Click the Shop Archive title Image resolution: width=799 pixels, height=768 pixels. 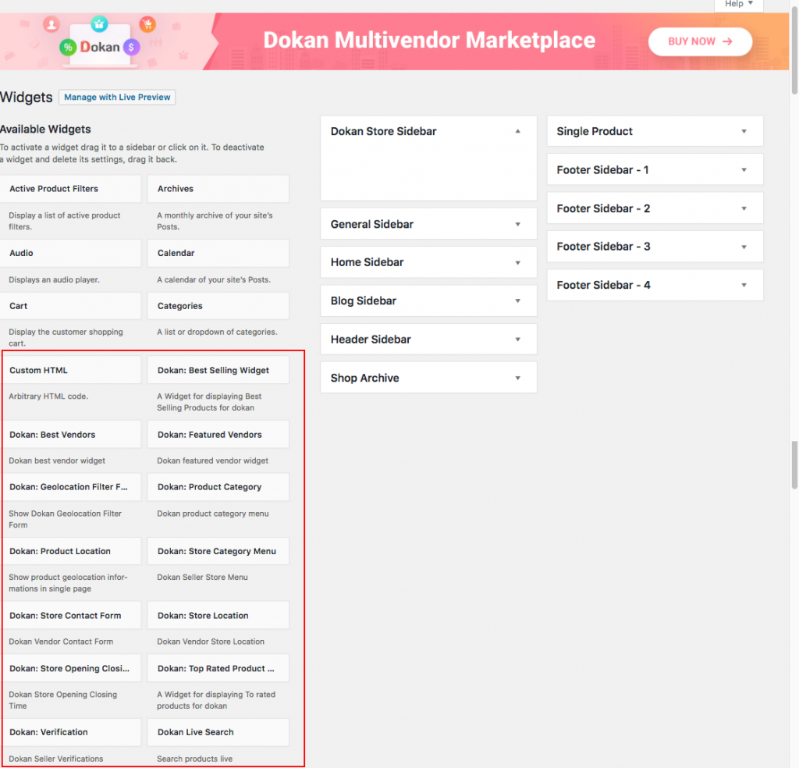[x=365, y=378]
